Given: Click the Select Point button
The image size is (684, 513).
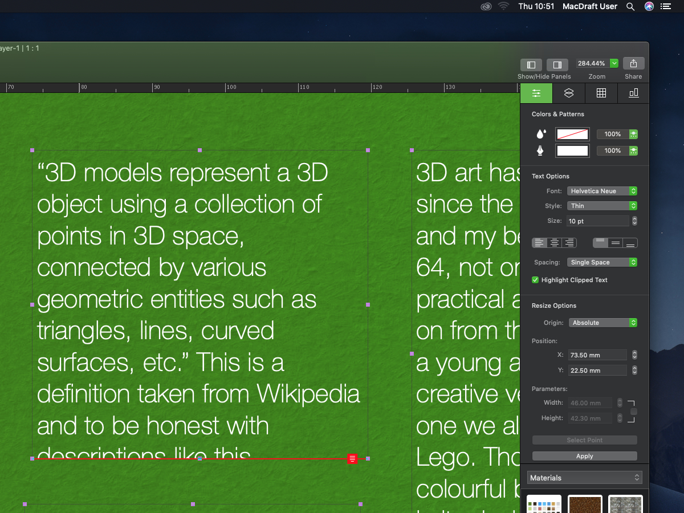Looking at the screenshot, I should [x=584, y=439].
